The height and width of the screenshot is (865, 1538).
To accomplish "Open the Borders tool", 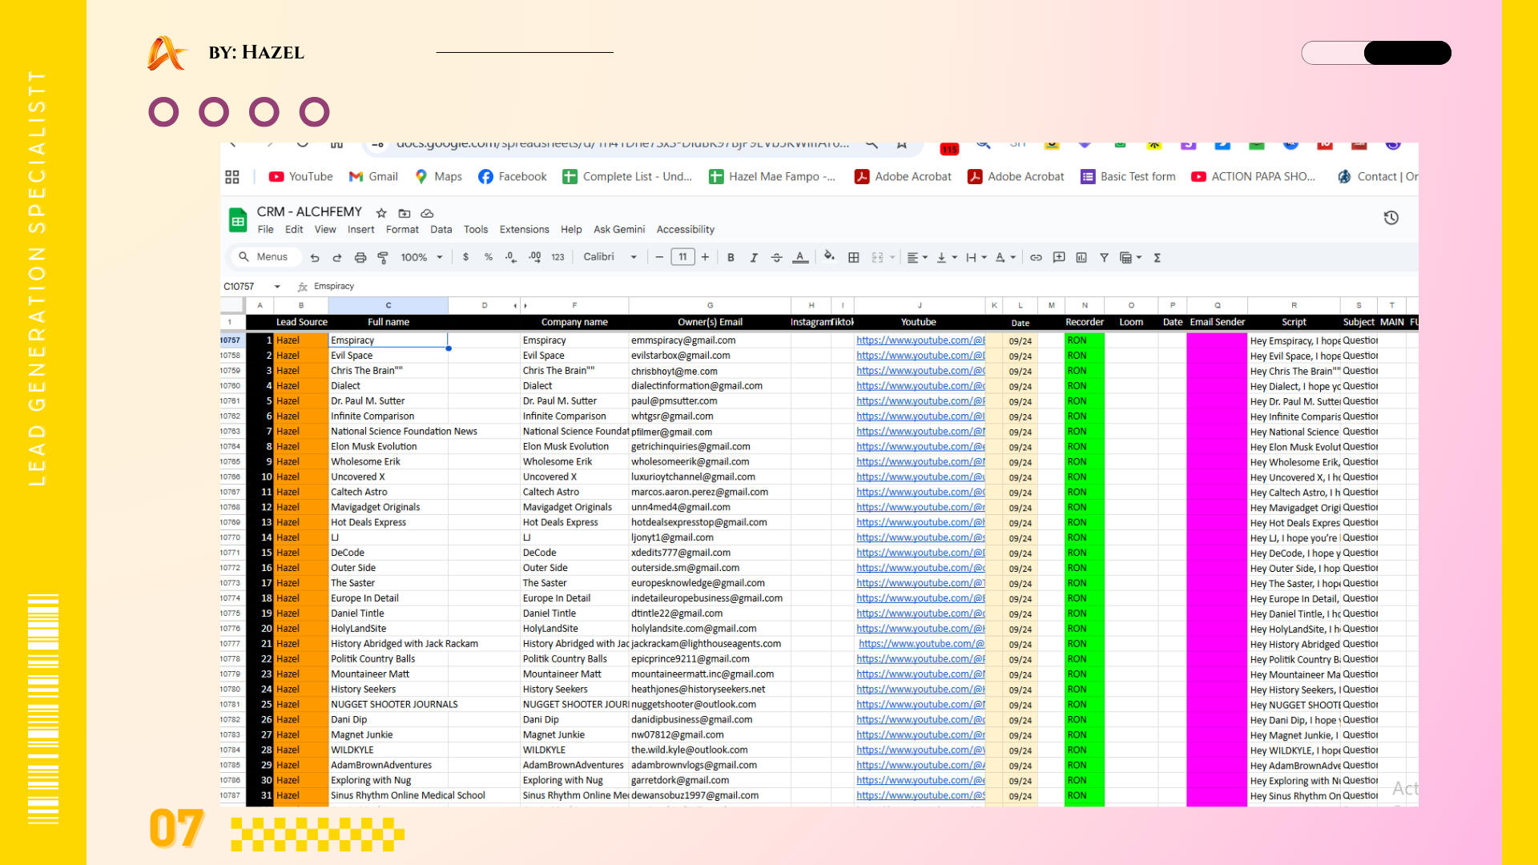I will point(854,257).
